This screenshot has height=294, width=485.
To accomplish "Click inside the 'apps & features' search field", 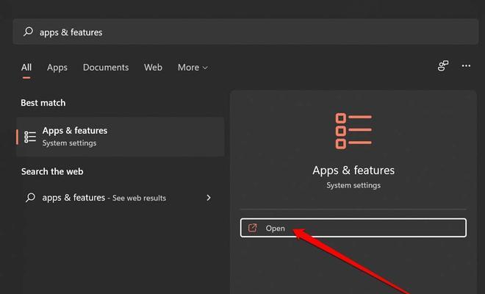I will tap(245, 32).
